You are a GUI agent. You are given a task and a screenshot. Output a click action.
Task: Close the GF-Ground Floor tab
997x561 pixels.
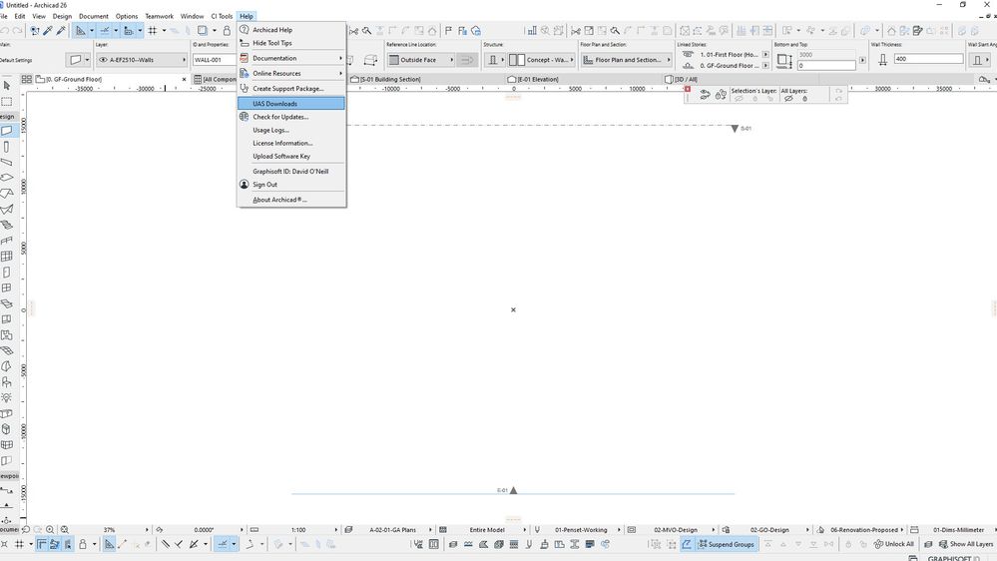pos(185,80)
